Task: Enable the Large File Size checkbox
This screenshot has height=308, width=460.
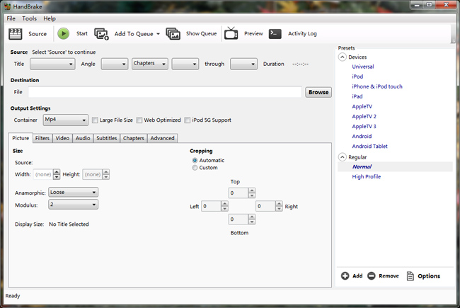Action: click(x=95, y=120)
